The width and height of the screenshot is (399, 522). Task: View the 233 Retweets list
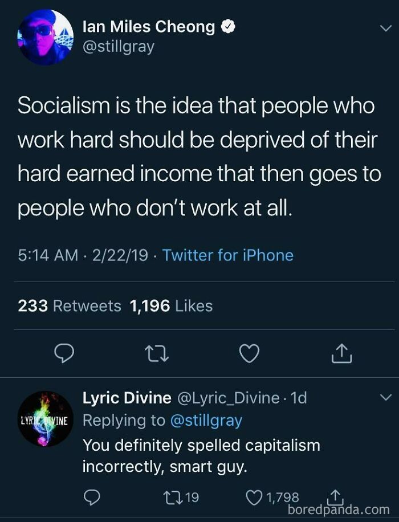point(65,306)
